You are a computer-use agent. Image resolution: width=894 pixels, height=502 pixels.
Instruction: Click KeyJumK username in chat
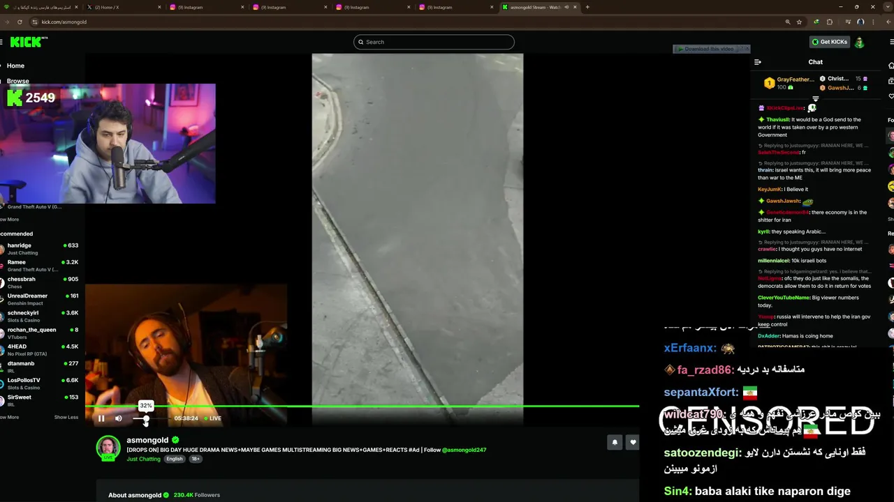coord(769,189)
